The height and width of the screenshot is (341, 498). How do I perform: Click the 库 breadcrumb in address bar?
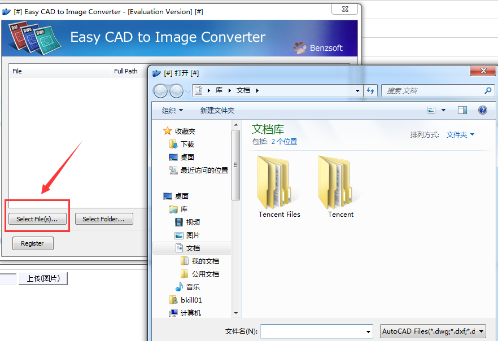(219, 90)
